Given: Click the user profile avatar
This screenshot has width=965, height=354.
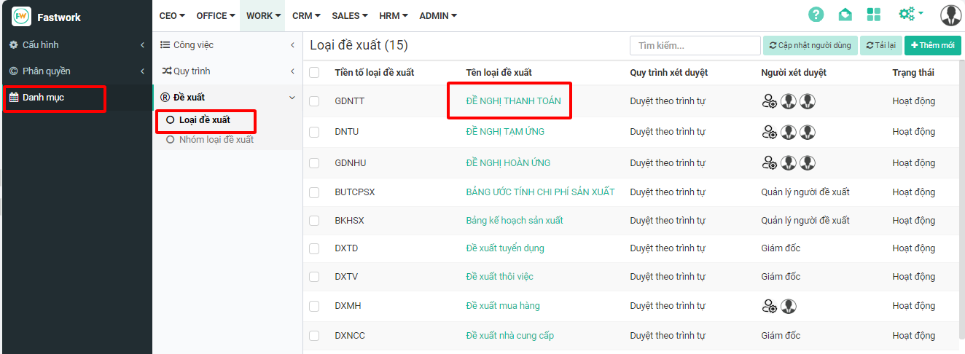Looking at the screenshot, I should [950, 15].
